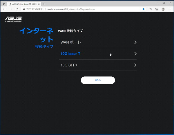This screenshot has height=135, width=174.
Task: Expand the 10G base-T chevron arrow
Action: tap(135, 54)
